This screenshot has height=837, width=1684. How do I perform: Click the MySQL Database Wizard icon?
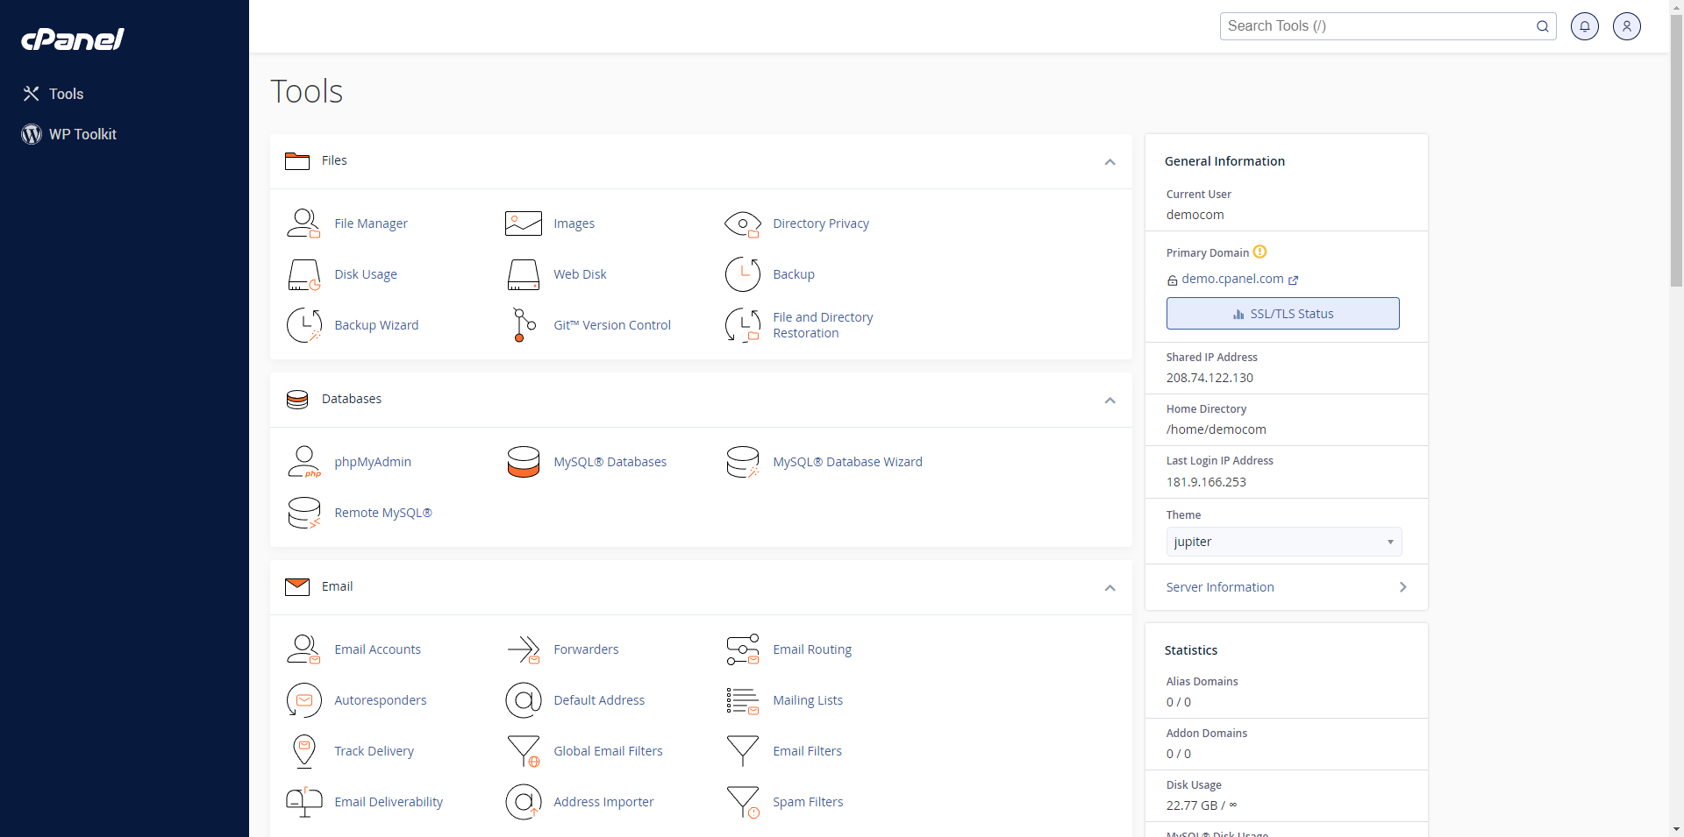pyautogui.click(x=742, y=462)
